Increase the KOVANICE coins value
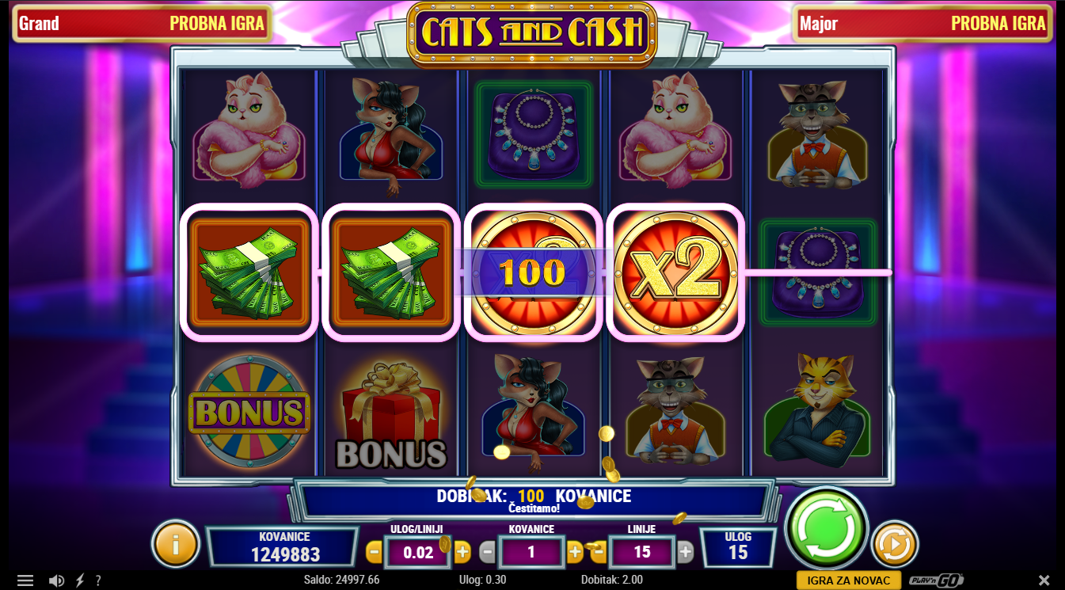The width and height of the screenshot is (1065, 590). 576,552
